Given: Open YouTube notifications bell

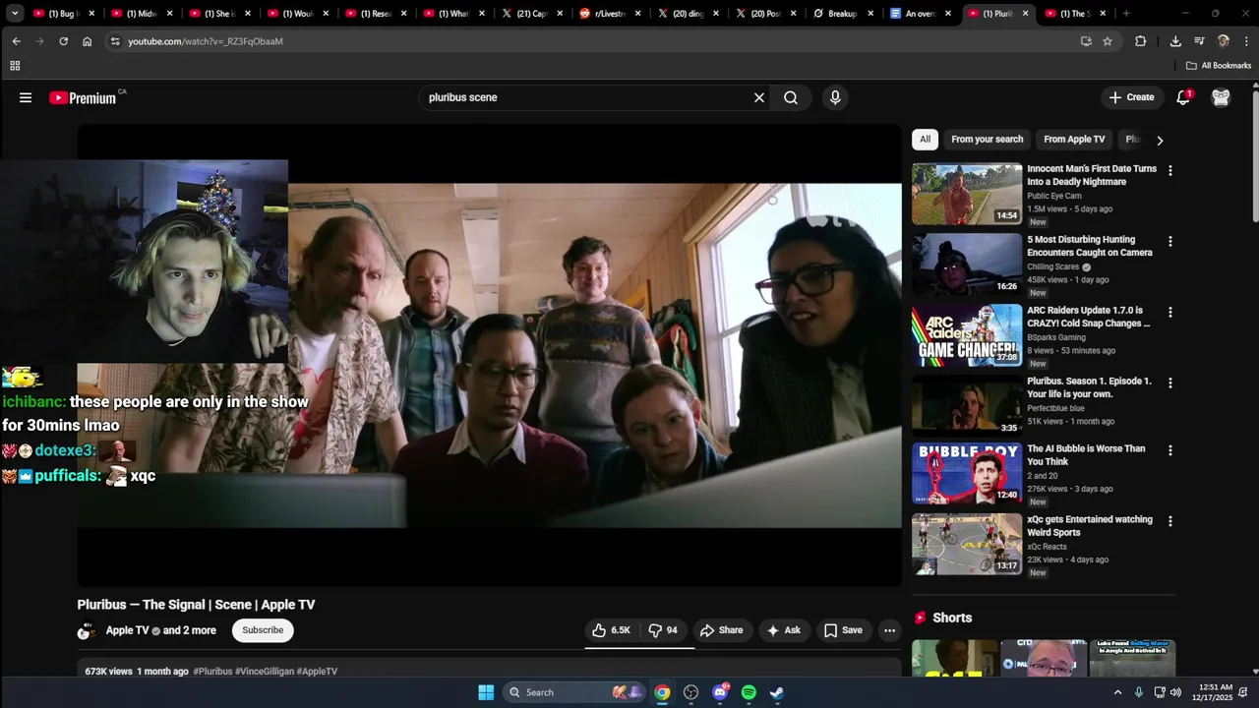Looking at the screenshot, I should click(x=1183, y=97).
